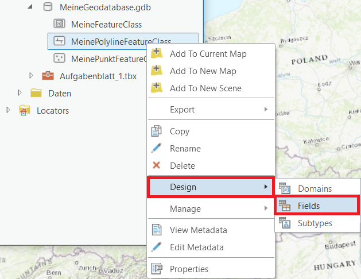Choose Add To Current Map
Viewport: 361px width, 279px height.
(208, 54)
